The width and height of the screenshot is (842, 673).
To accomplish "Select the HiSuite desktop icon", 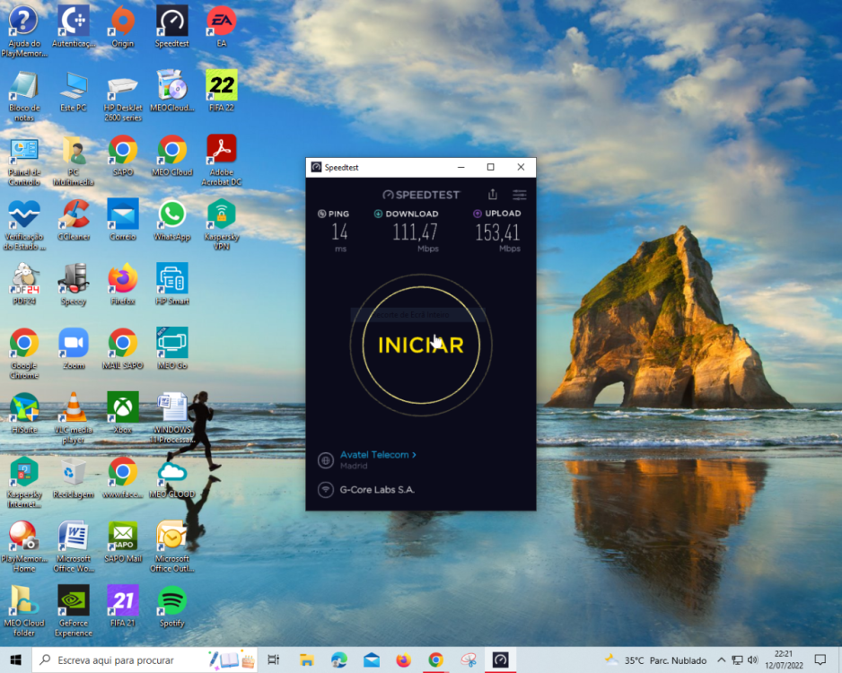I will click(x=24, y=414).
